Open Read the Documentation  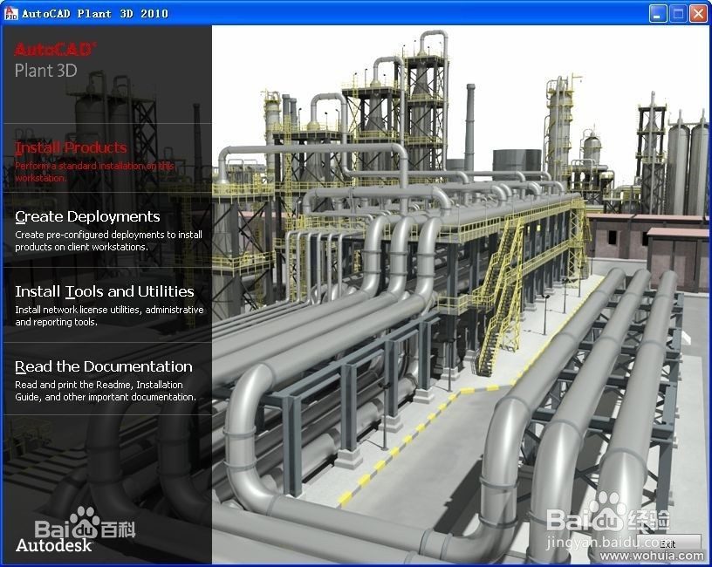point(104,366)
